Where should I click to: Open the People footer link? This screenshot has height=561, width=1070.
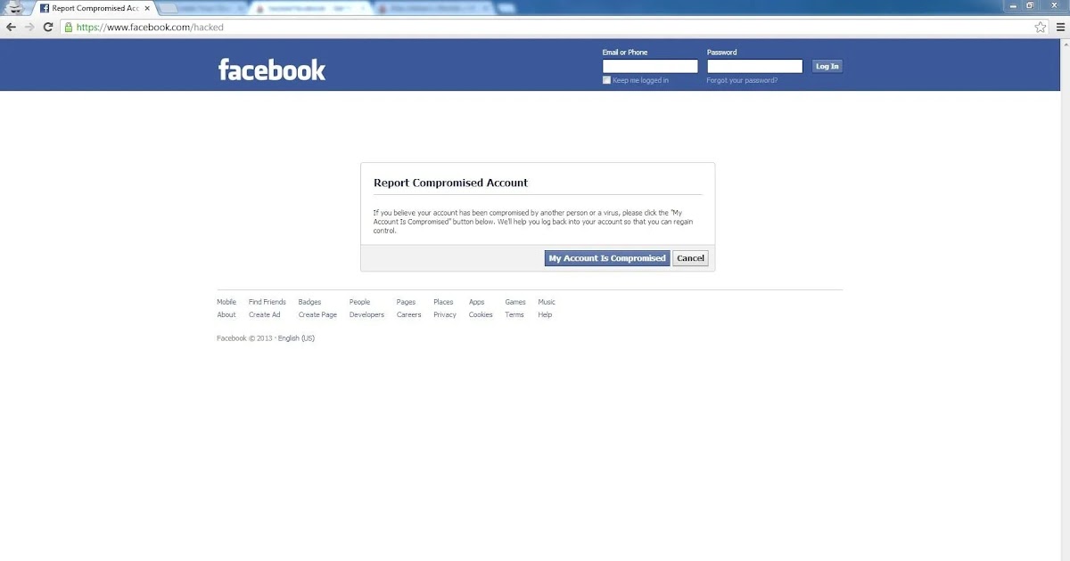pyautogui.click(x=359, y=302)
